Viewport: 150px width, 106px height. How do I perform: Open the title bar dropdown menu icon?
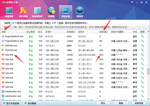(x=132, y=2)
